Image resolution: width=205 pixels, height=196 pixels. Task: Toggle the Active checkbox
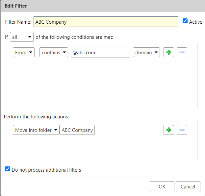pyautogui.click(x=185, y=21)
